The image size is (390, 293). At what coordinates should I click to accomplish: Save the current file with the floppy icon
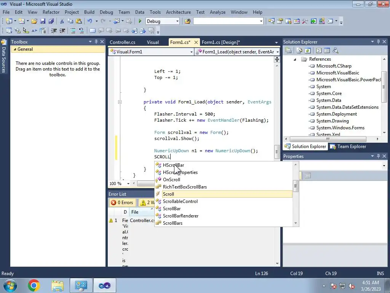click(43, 21)
